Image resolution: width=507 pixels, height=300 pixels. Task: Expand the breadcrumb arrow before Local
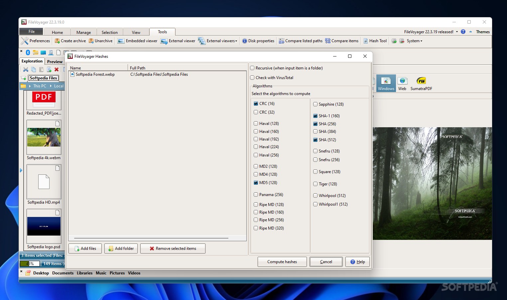click(x=51, y=86)
